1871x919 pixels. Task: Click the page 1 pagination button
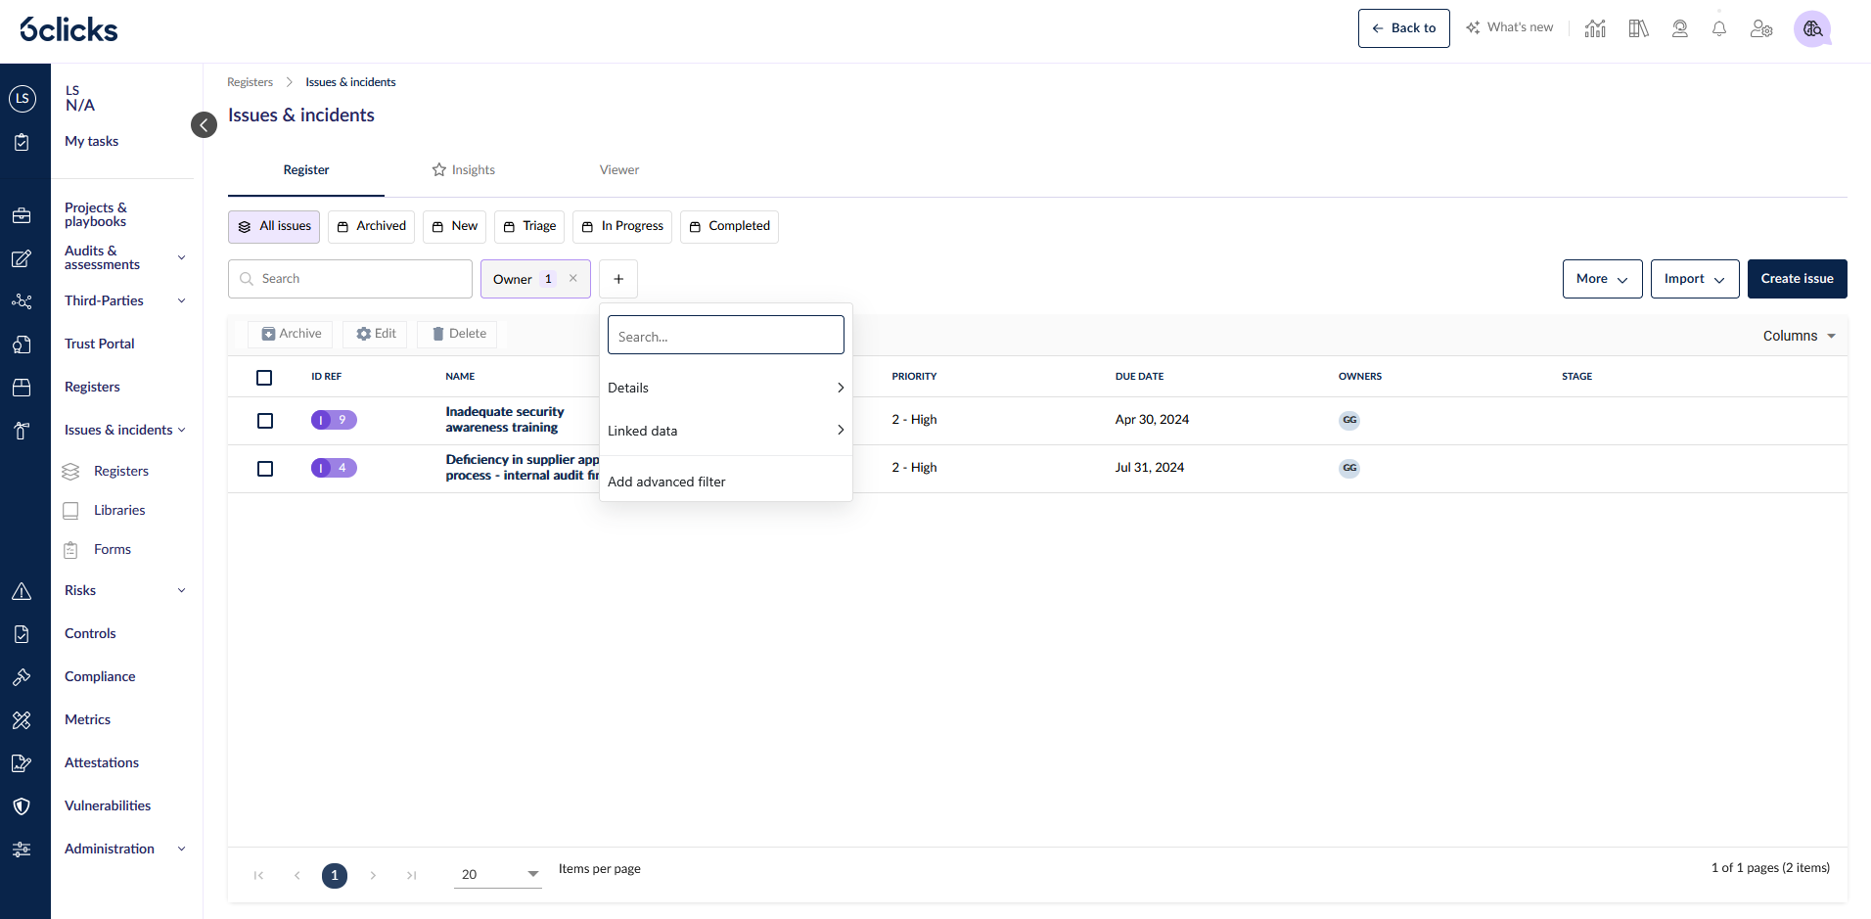(x=335, y=876)
